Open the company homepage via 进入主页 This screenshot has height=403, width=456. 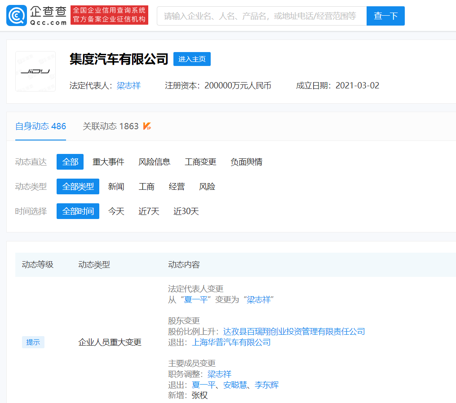point(192,59)
